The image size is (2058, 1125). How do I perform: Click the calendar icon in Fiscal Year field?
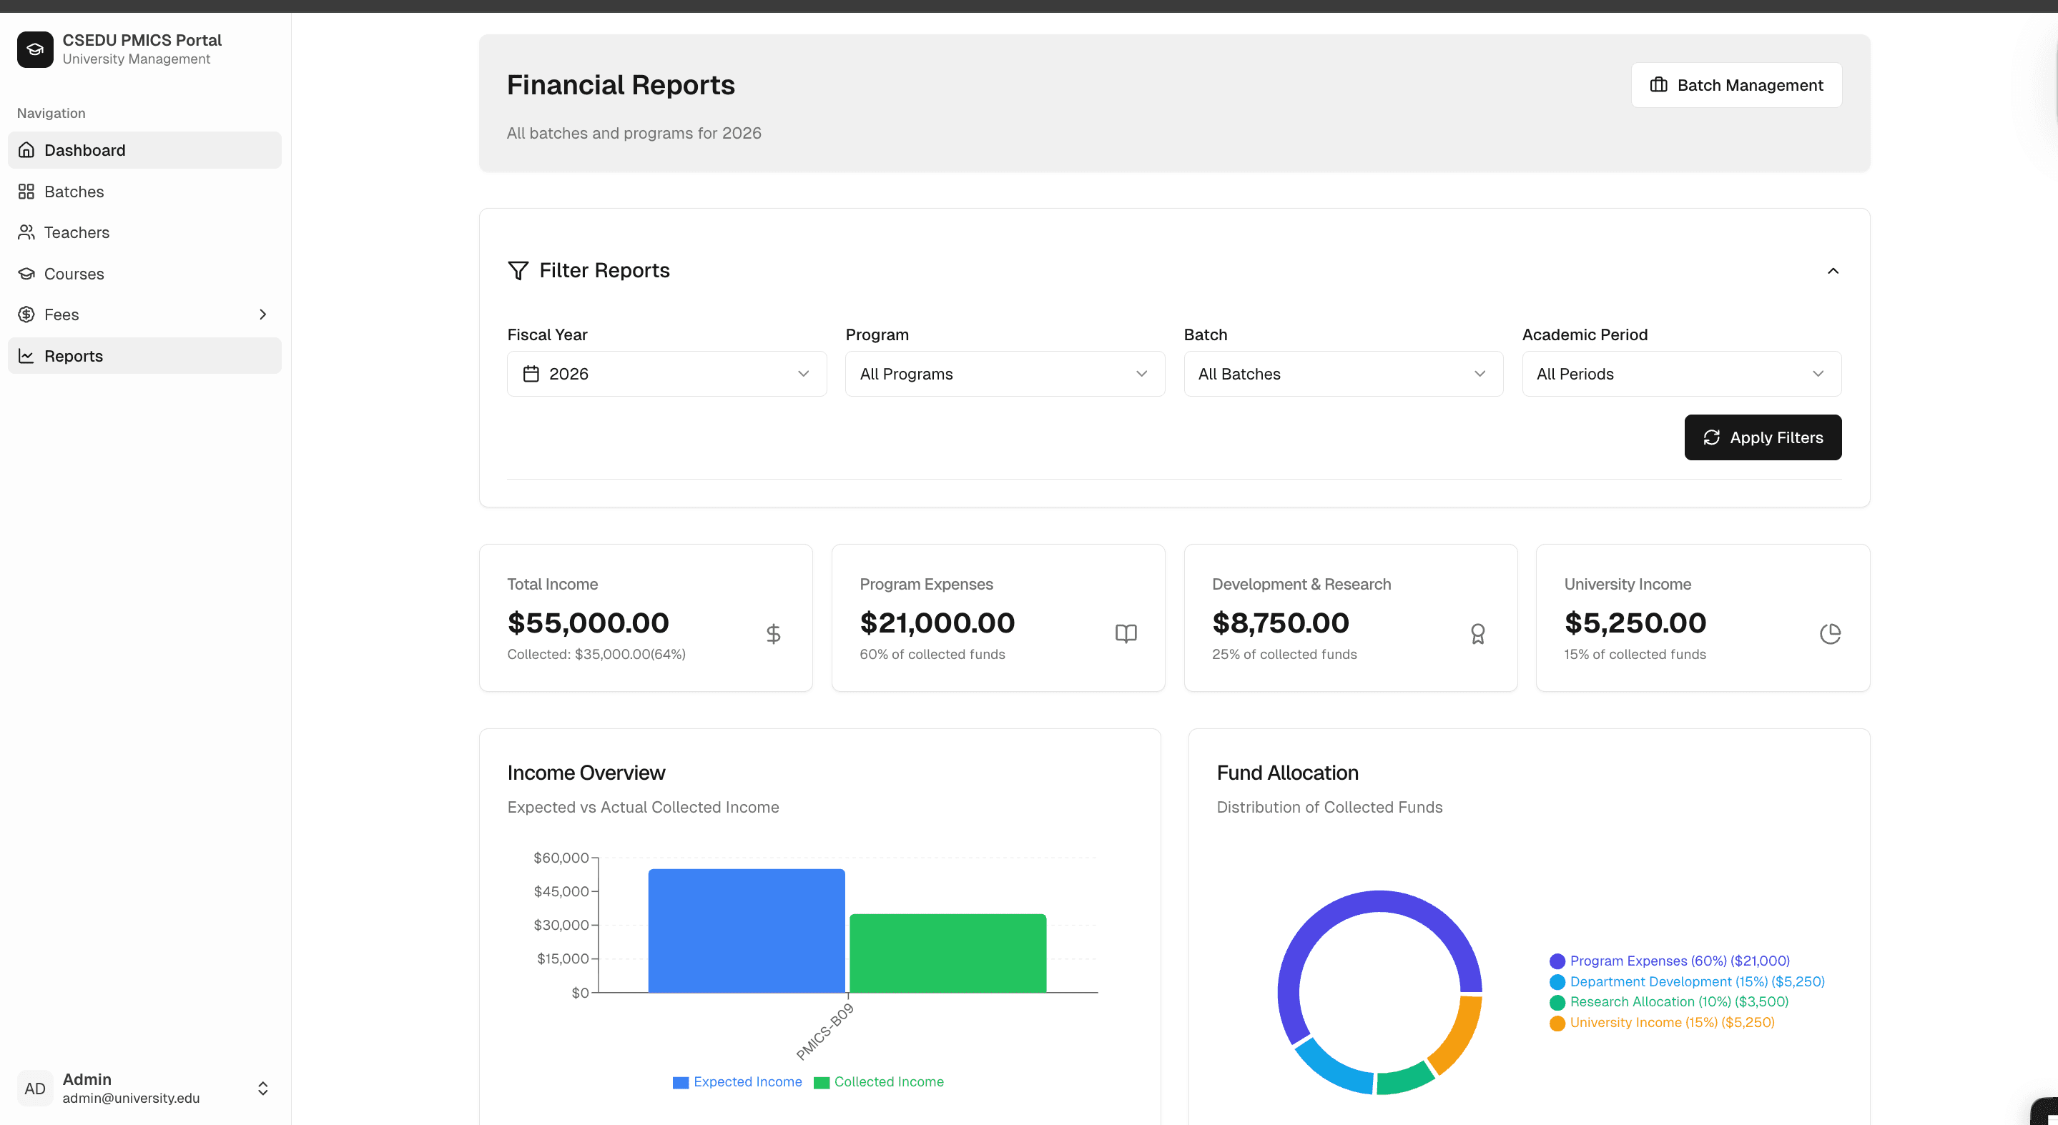(531, 374)
